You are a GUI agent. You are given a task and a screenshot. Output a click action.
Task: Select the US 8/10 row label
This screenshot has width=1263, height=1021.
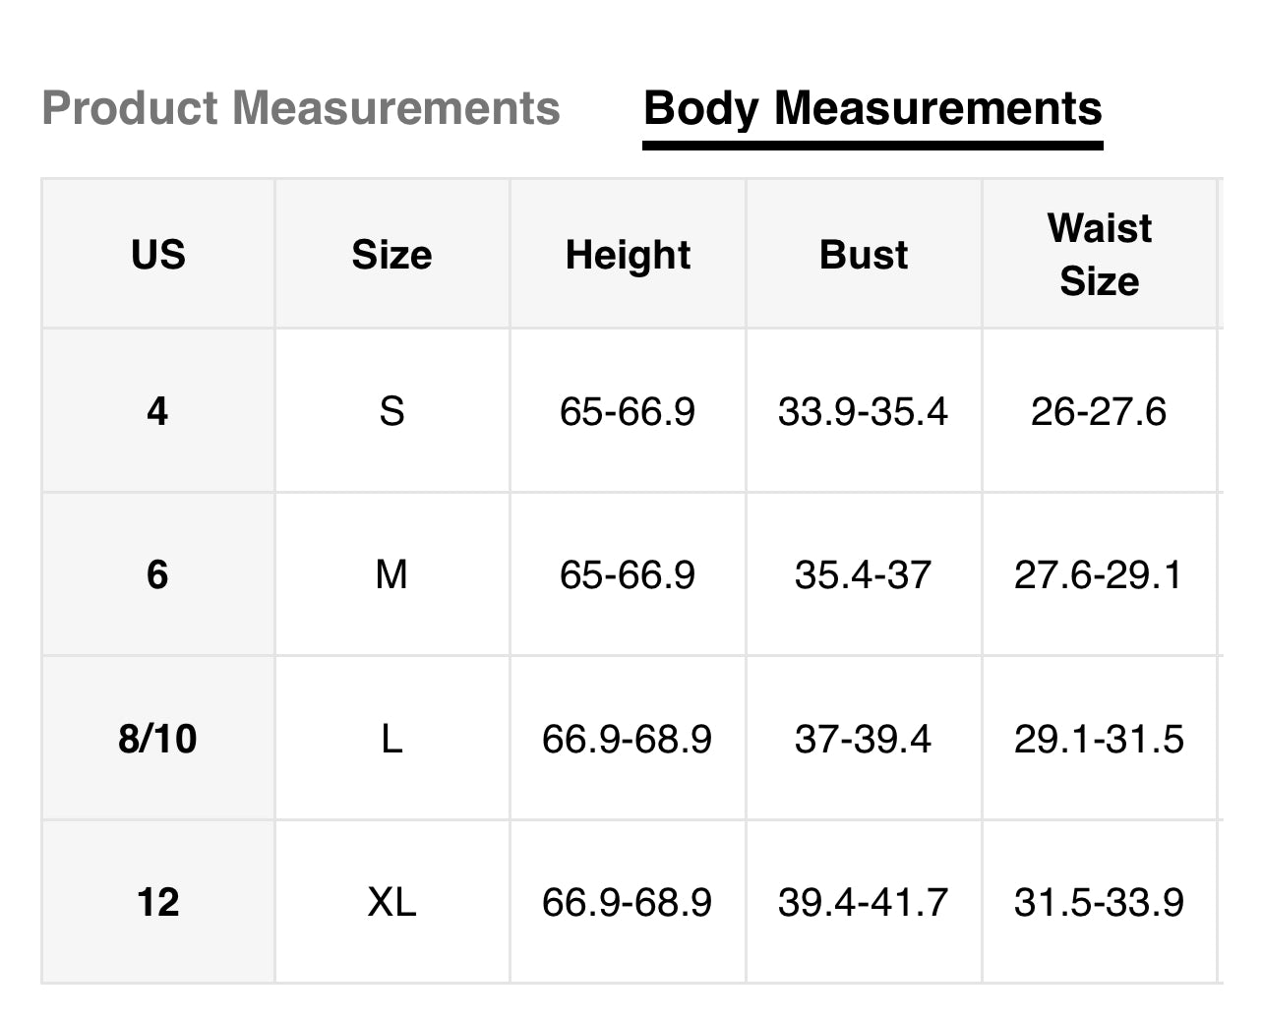click(x=157, y=739)
